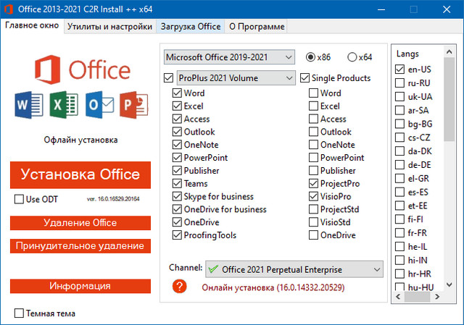
Task: Select the x64 architecture radio button
Action: pyautogui.click(x=352, y=57)
